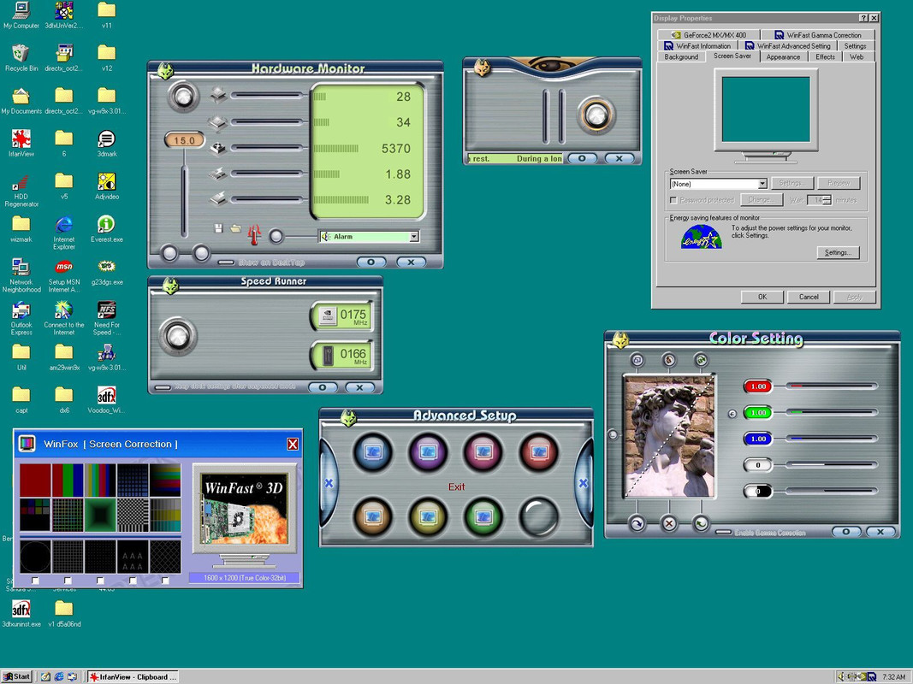
Task: Check the box under the circle test pattern
Action: tap(36, 581)
